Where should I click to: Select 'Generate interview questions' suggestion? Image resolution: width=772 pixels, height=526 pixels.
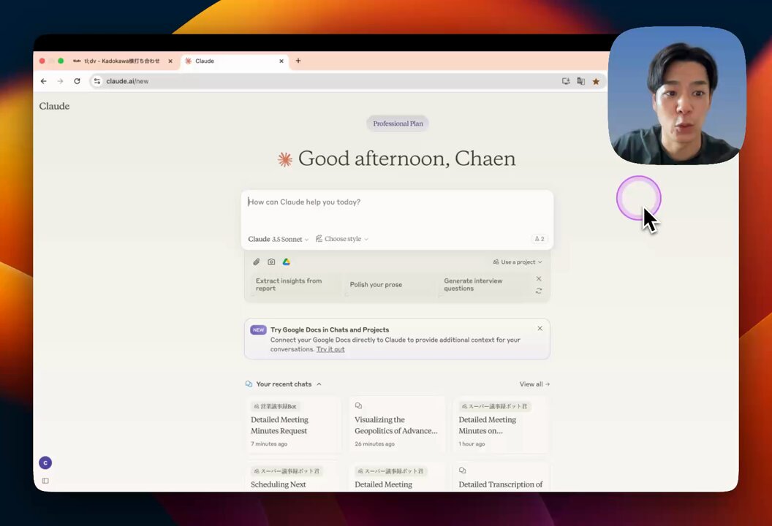482,284
